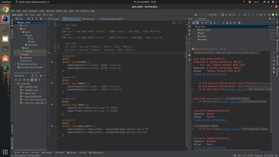Open the Navigate menu

(x=33, y=11)
